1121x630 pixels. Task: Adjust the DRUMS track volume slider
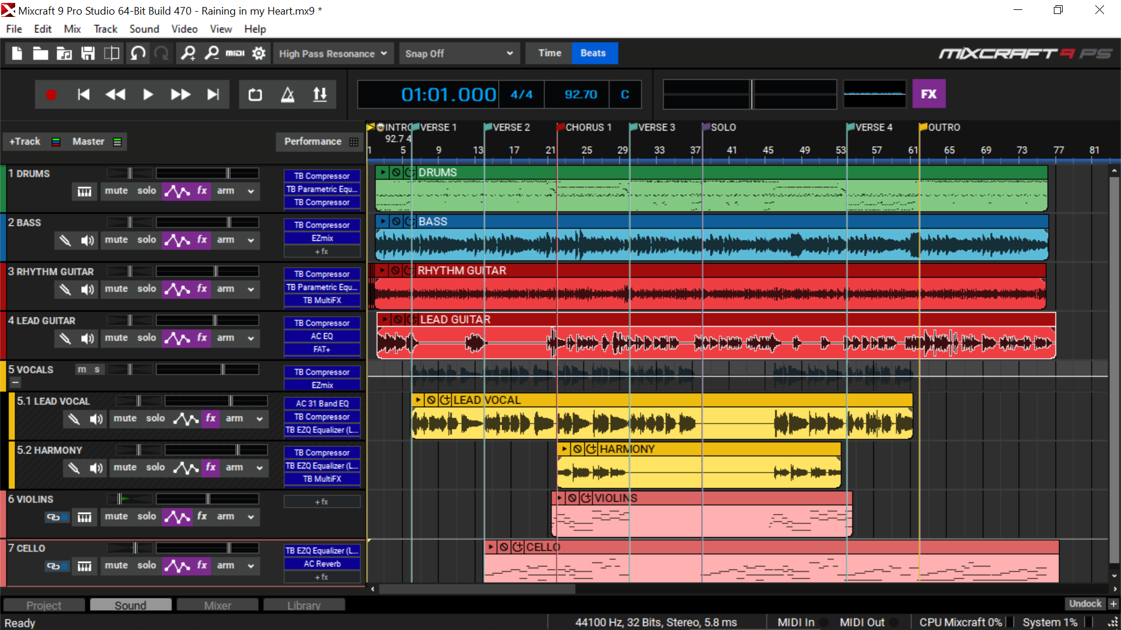(x=207, y=173)
